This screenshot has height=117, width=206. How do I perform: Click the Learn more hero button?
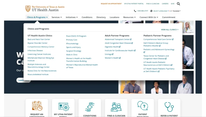(x=24, y=80)
